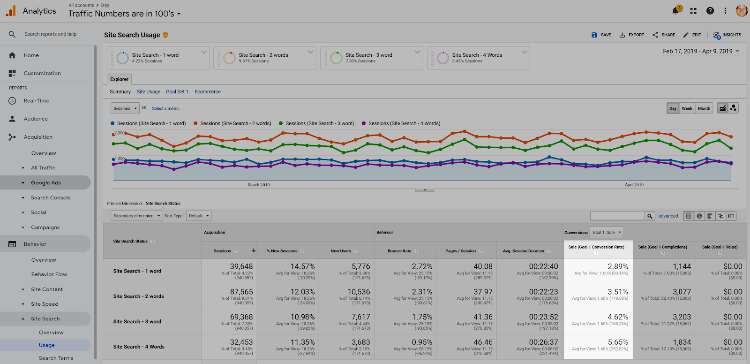Open the help question mark icon
This screenshot has height=364, width=750.
coord(710,11)
